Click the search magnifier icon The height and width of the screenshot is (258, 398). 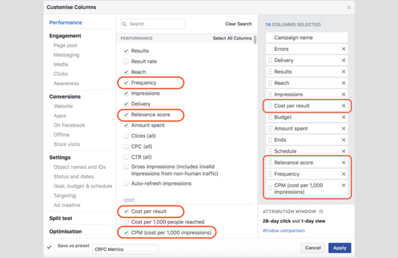pyautogui.click(x=125, y=24)
